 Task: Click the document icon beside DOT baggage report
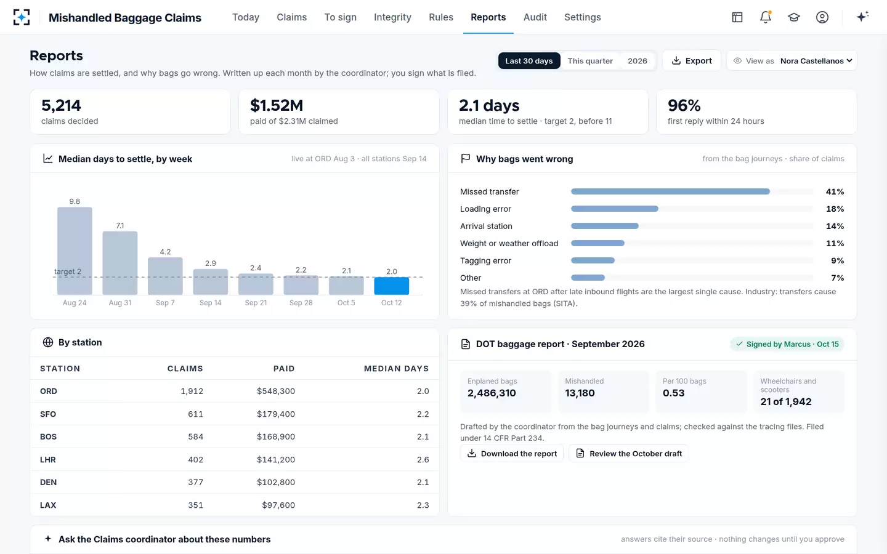[466, 344]
